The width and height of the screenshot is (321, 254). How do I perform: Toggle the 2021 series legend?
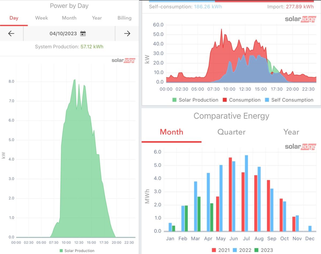(x=221, y=250)
